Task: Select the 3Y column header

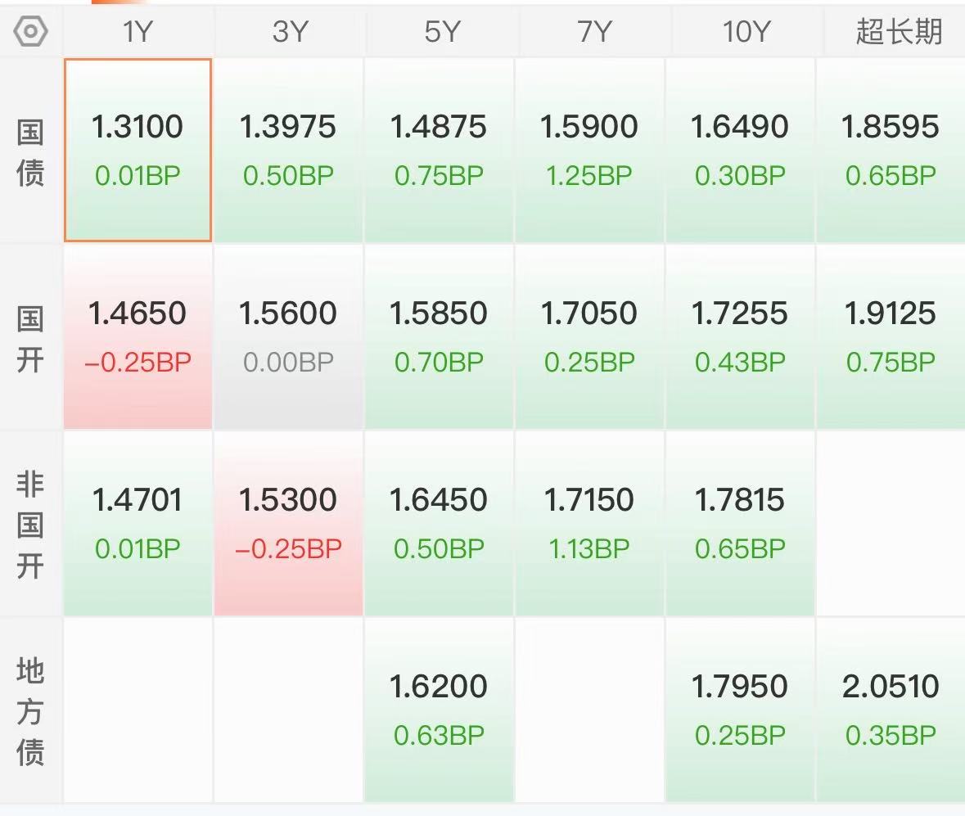Action: [288, 32]
